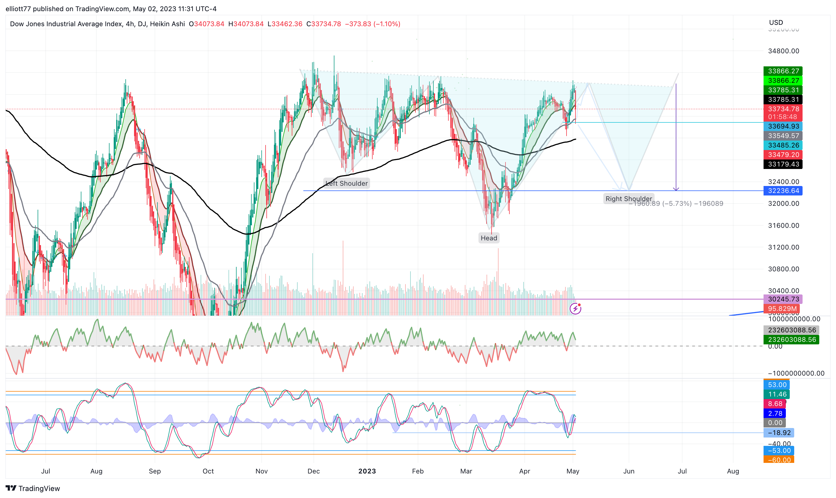Click the opening value O34073.84

click(x=206, y=24)
